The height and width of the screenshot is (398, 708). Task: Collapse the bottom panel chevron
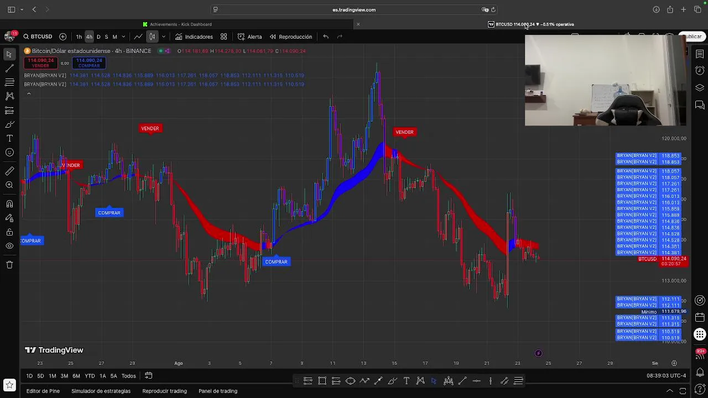pos(669,391)
